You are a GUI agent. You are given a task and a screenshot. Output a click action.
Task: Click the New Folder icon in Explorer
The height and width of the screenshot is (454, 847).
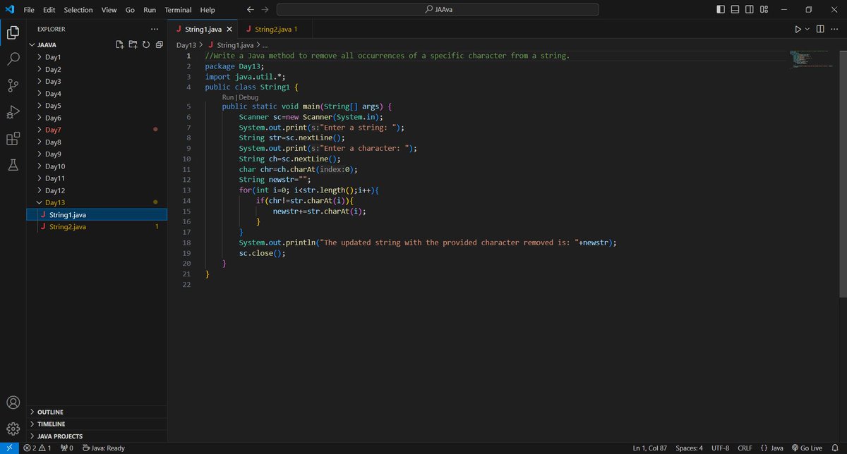click(133, 44)
